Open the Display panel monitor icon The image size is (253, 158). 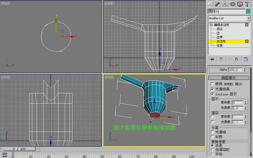[240, 4]
